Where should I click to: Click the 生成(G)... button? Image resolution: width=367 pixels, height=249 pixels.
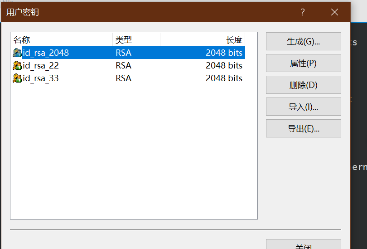click(x=303, y=41)
